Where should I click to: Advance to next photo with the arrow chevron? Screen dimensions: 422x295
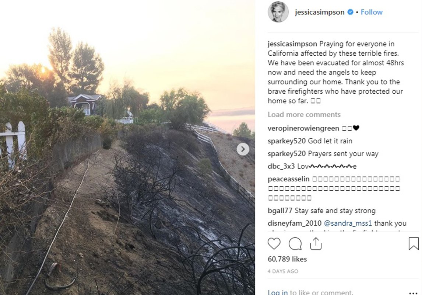pos(243,149)
